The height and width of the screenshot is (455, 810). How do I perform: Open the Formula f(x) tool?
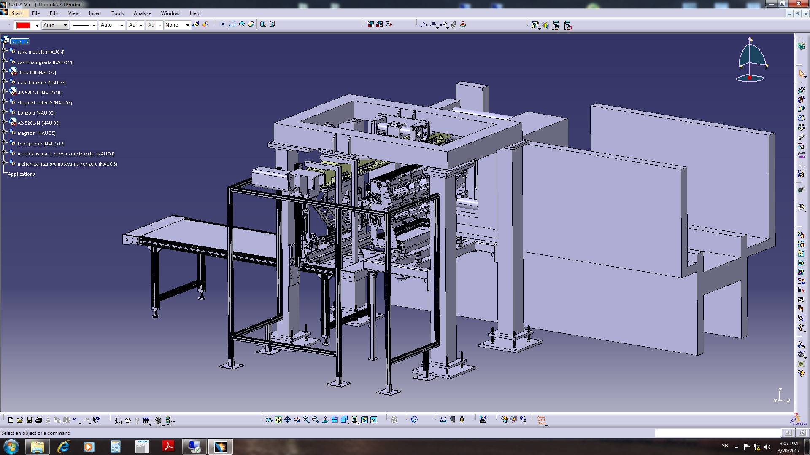click(x=119, y=420)
